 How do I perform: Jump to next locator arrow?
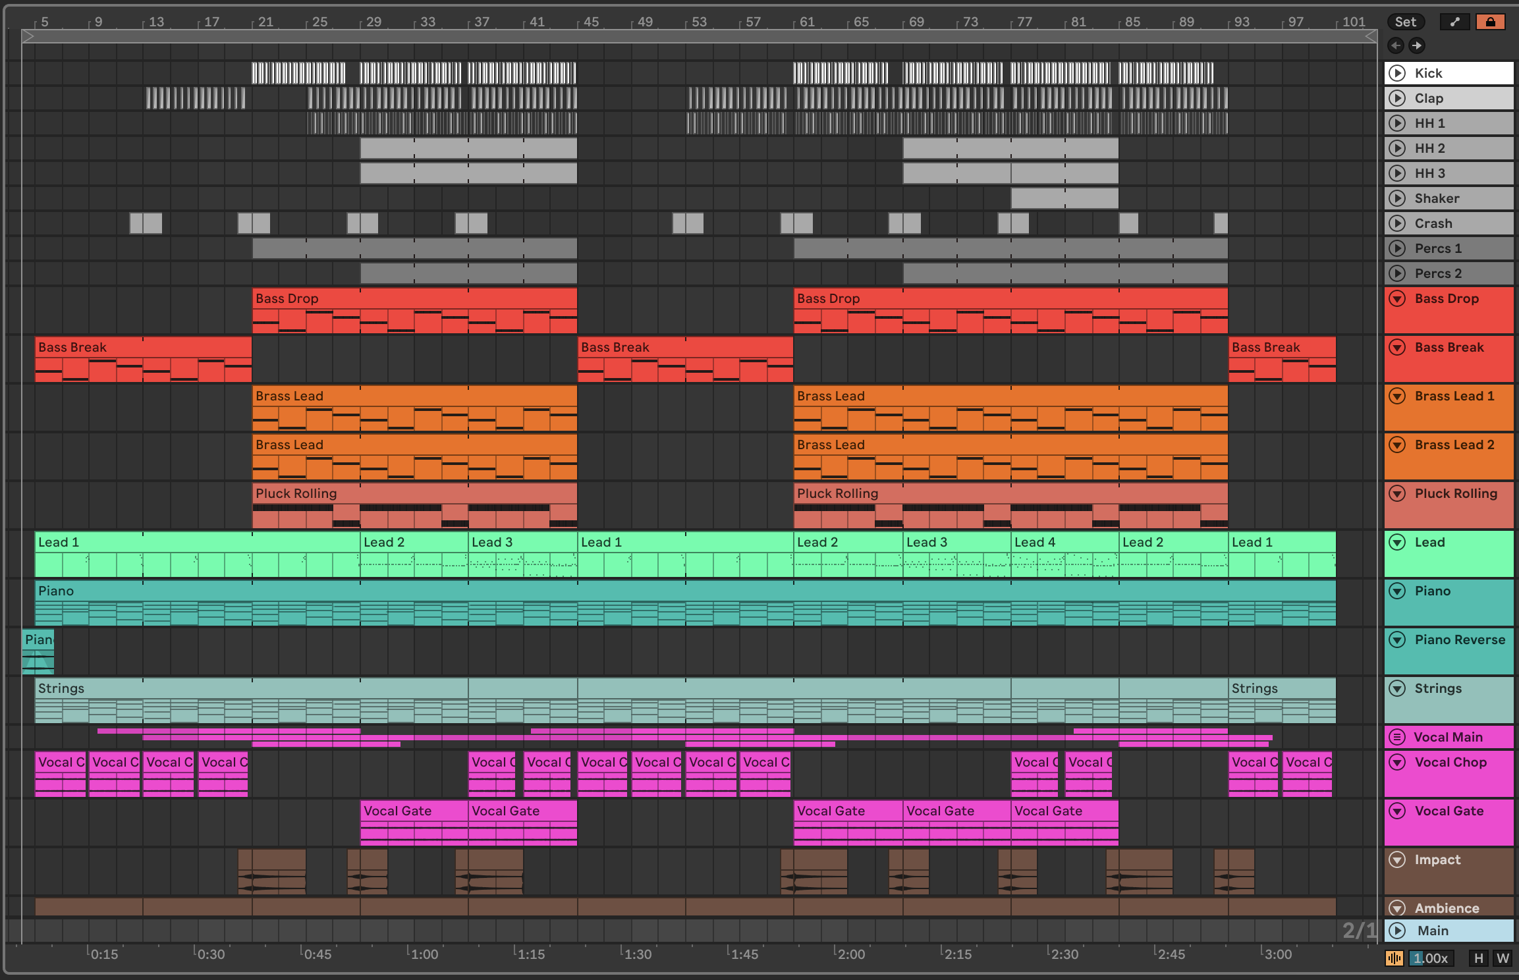(1416, 45)
